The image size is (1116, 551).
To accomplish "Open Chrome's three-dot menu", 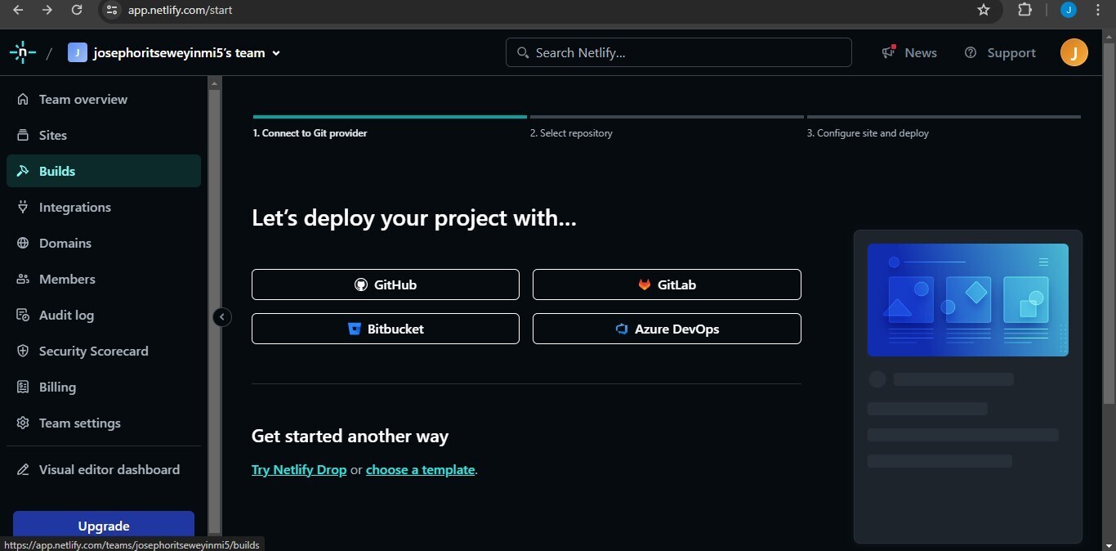I will [1098, 10].
